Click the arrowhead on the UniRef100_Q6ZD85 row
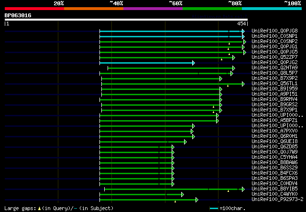306x212 pixels. [173, 147]
